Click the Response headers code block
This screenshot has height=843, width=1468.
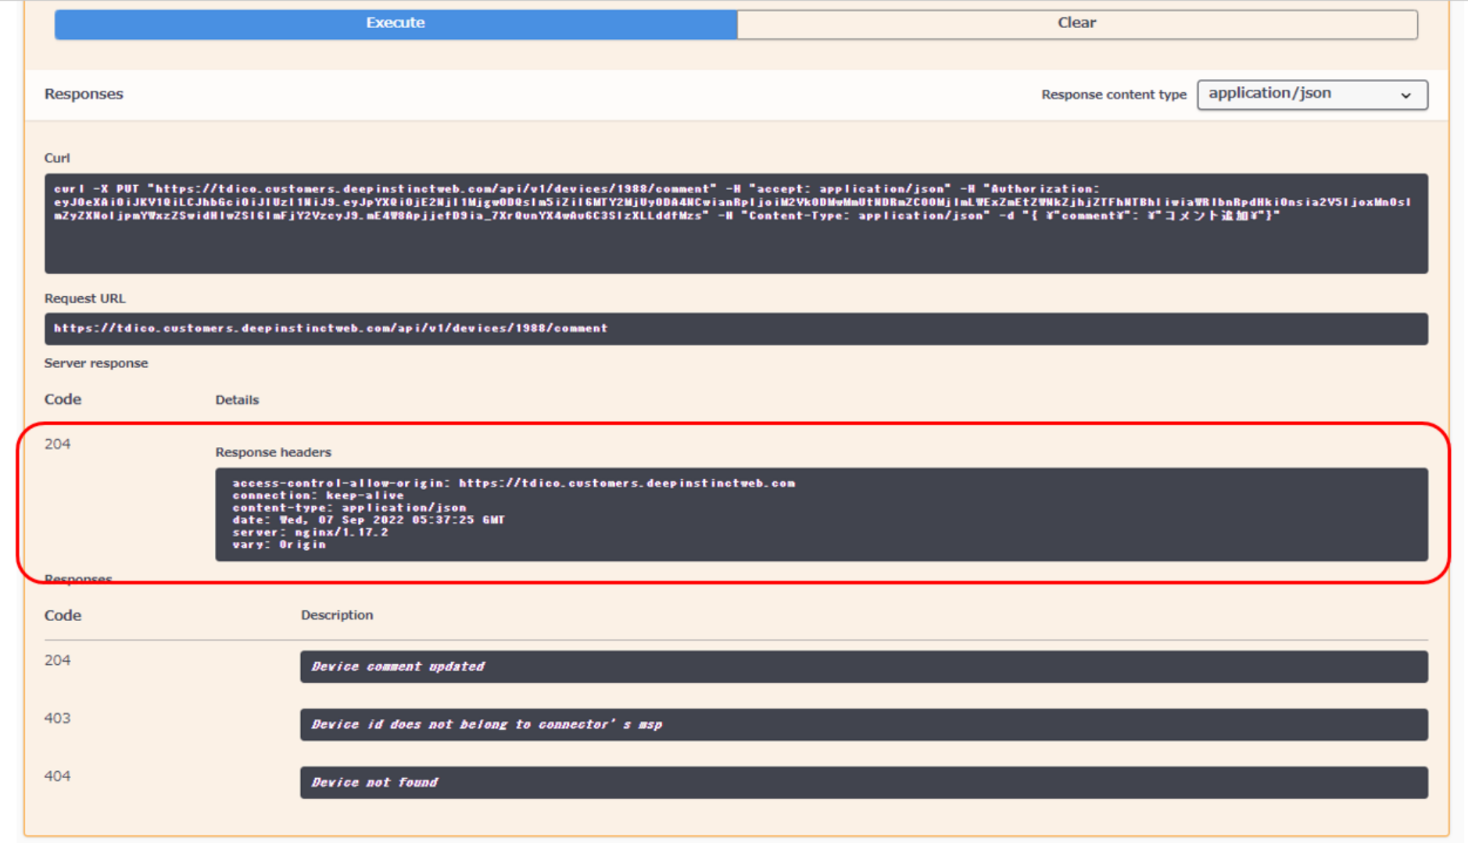[x=821, y=514]
